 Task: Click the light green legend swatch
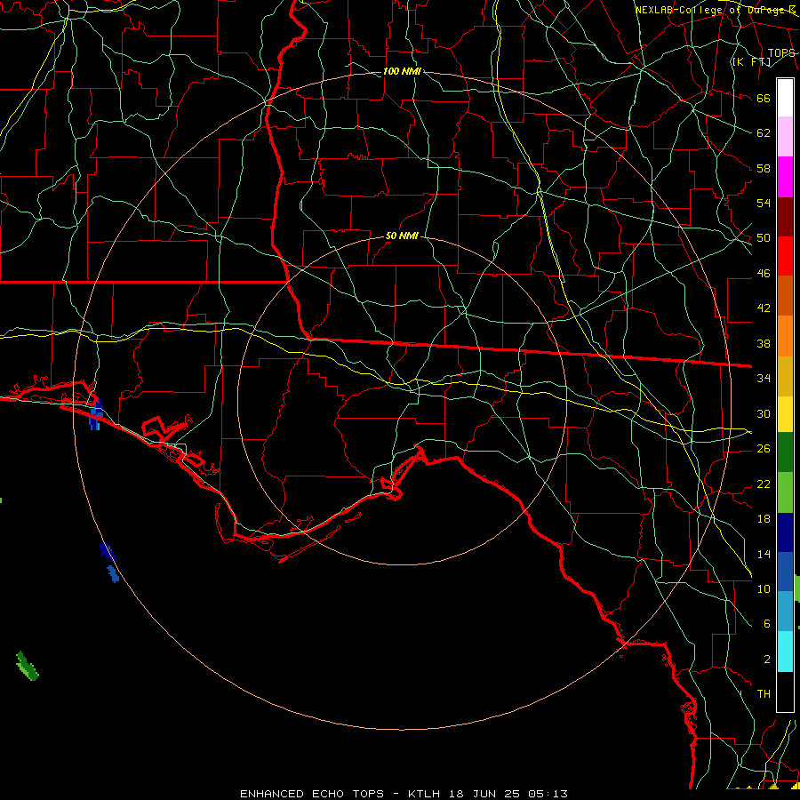[x=785, y=492]
